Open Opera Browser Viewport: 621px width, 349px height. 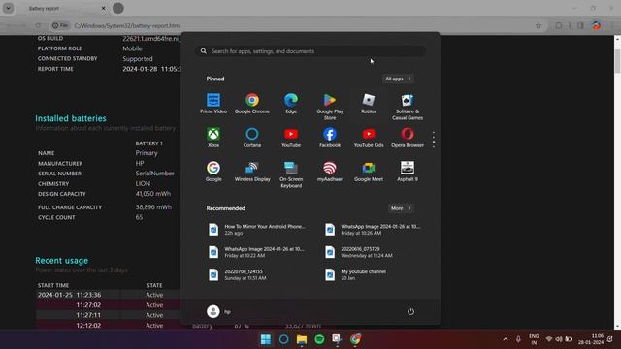tap(408, 138)
